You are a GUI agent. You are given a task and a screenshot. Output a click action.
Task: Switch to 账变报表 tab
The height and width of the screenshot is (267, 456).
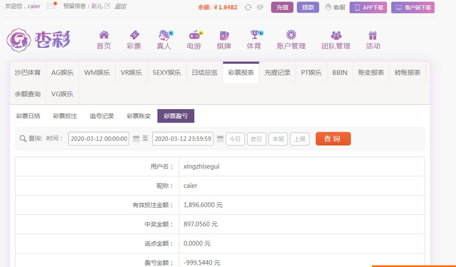[371, 73]
